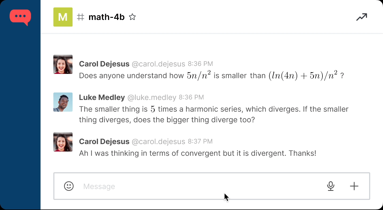The width and height of the screenshot is (383, 210).
Task: Open the trending activity arrow icon
Action: [362, 17]
